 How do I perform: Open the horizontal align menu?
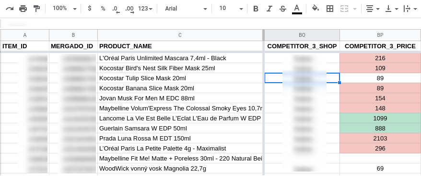tap(373, 9)
